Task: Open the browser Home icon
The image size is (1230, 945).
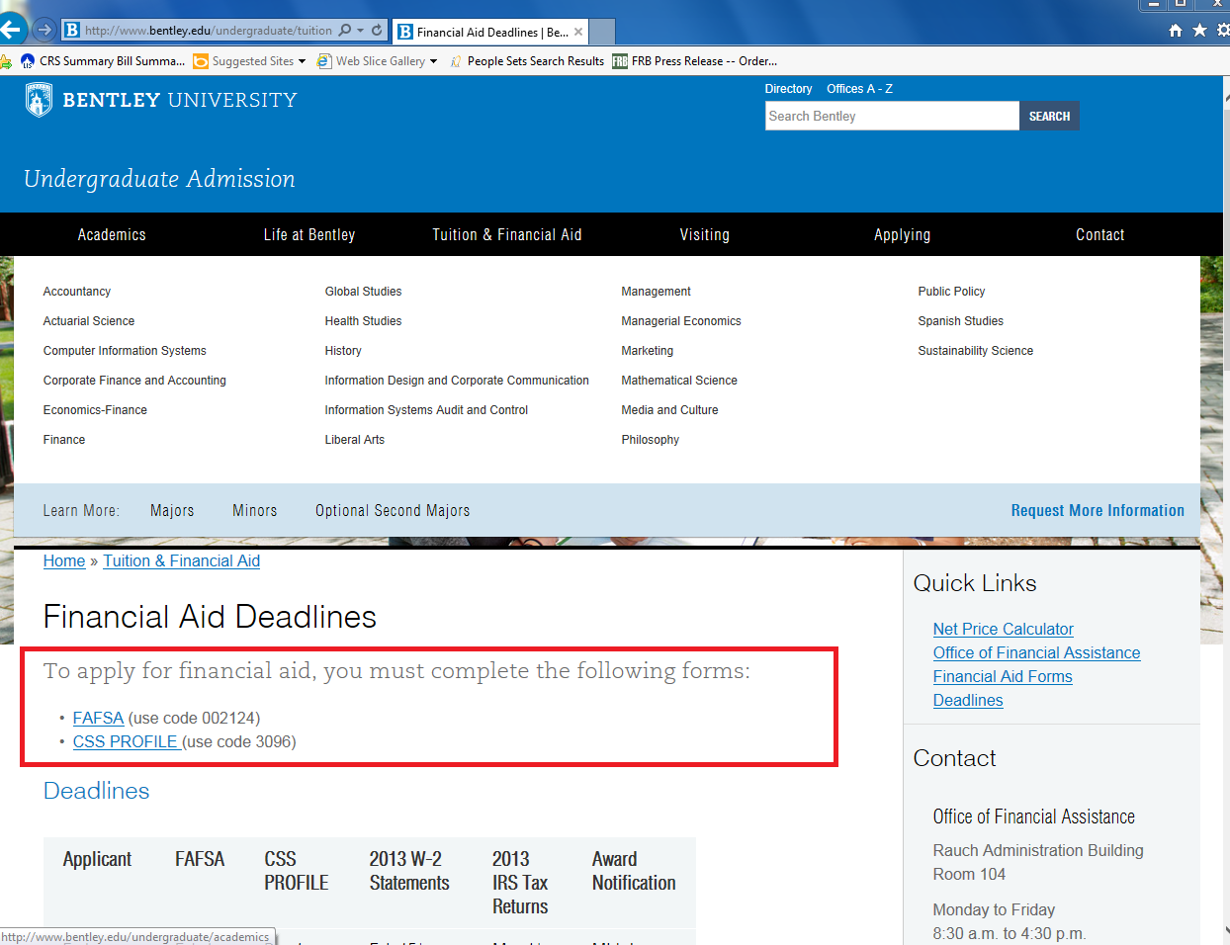Action: coord(1176,30)
